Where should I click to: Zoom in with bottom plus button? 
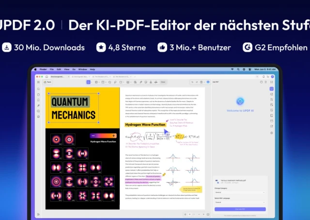pos(203,214)
